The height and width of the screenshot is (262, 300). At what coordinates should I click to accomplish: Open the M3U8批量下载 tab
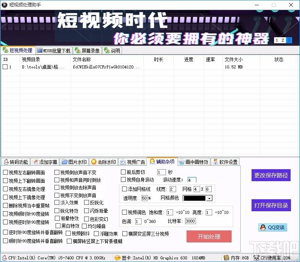click(54, 51)
